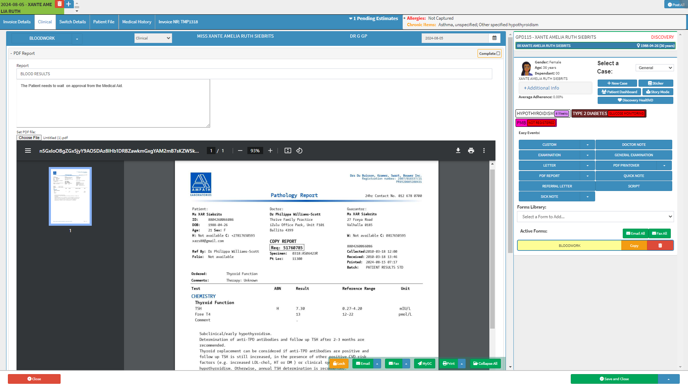Open the Select a Case dropdown
The width and height of the screenshot is (688, 387).
click(655, 68)
